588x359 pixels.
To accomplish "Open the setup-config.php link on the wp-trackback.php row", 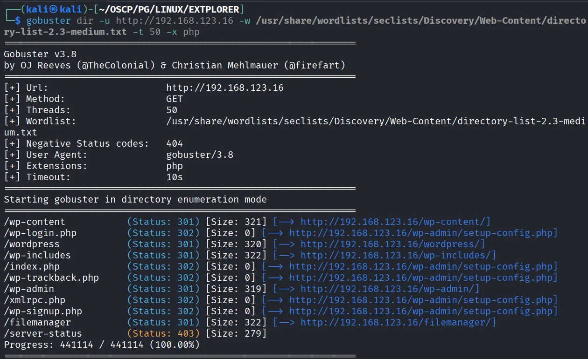I will [421, 278].
